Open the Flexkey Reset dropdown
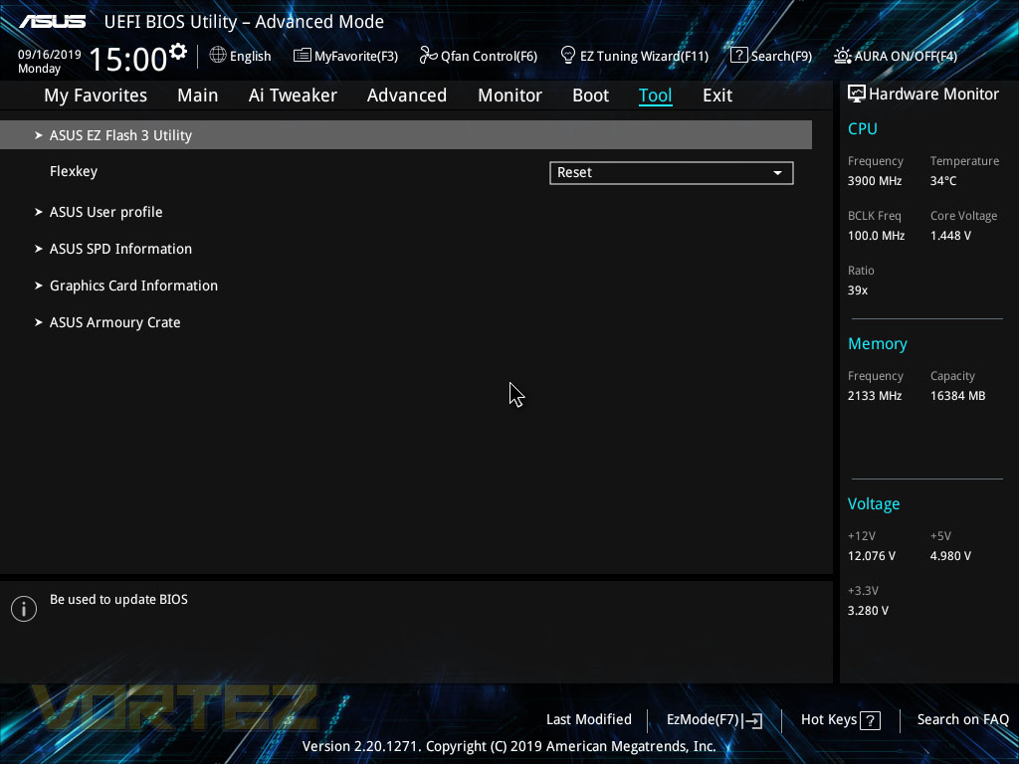The image size is (1019, 764). point(672,173)
